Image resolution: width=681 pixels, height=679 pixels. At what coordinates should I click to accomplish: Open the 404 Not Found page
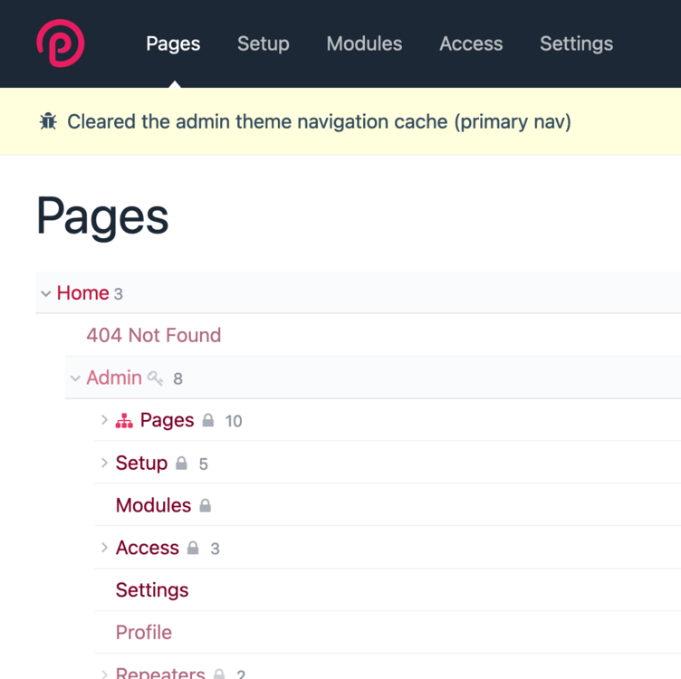(x=153, y=335)
